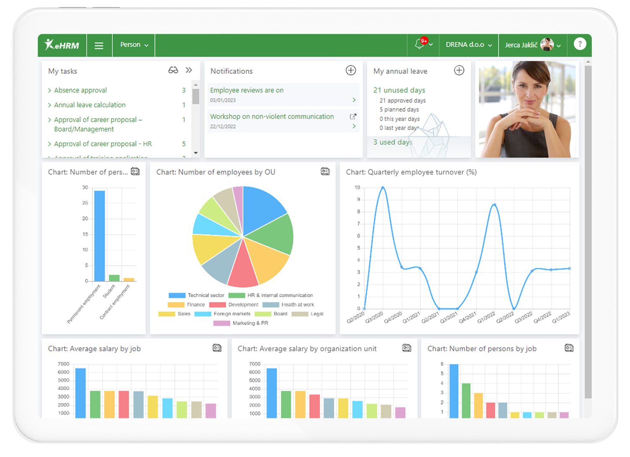This screenshot has width=630, height=457.
Task: Add a new notification with the plus icon
Action: (351, 70)
